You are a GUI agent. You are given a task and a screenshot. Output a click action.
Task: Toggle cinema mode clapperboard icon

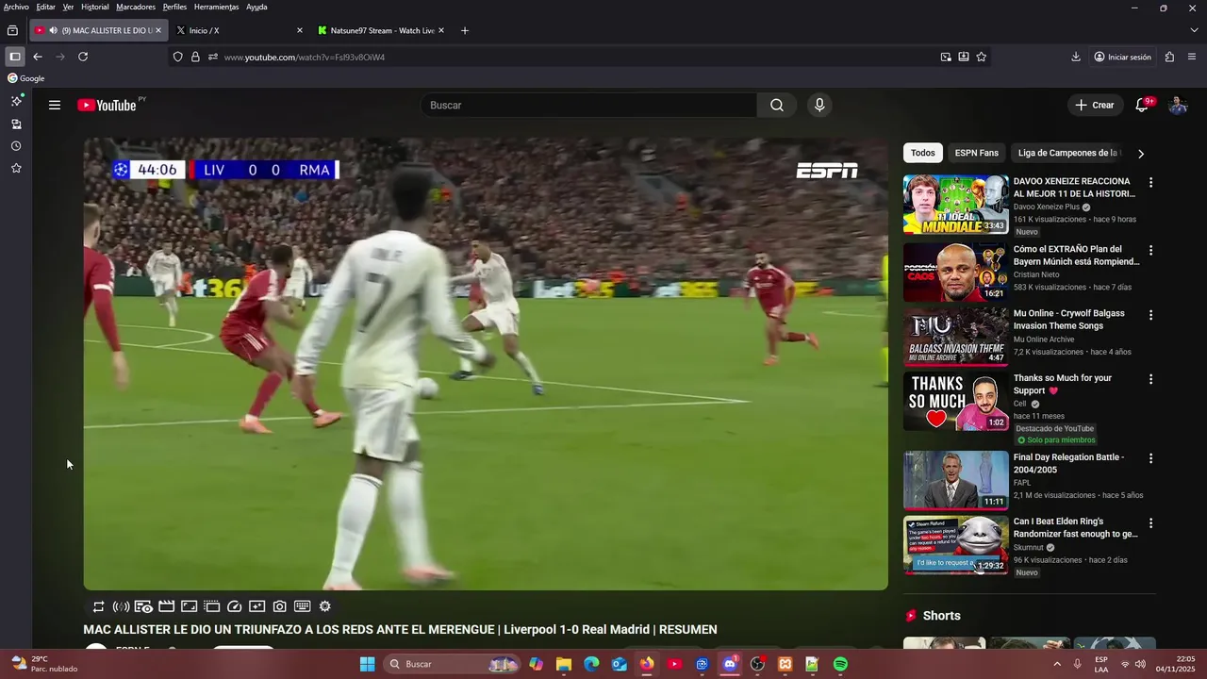click(166, 606)
